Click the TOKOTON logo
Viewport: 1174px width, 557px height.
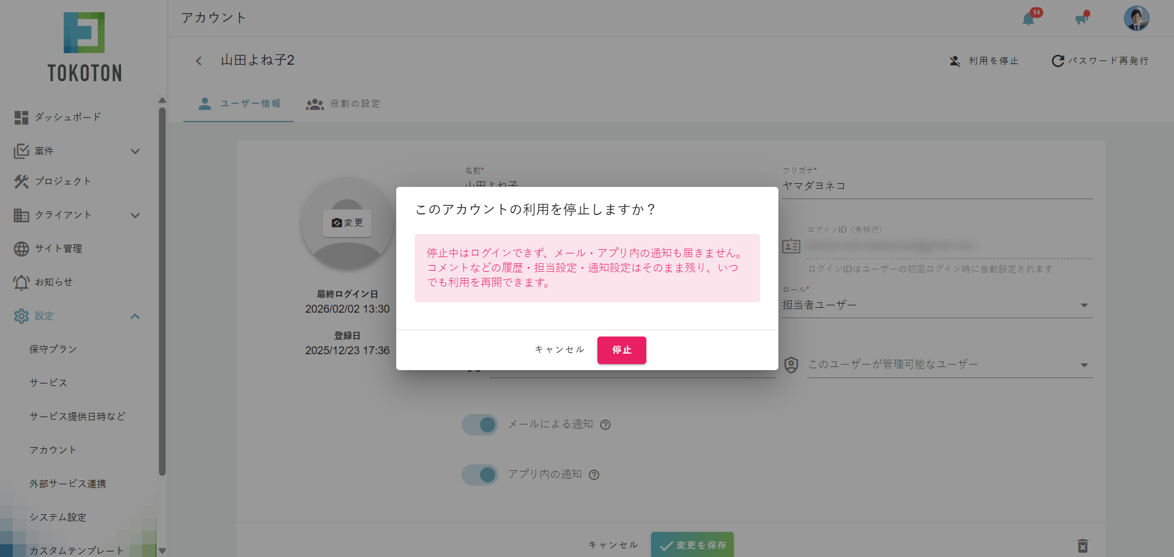[84, 48]
